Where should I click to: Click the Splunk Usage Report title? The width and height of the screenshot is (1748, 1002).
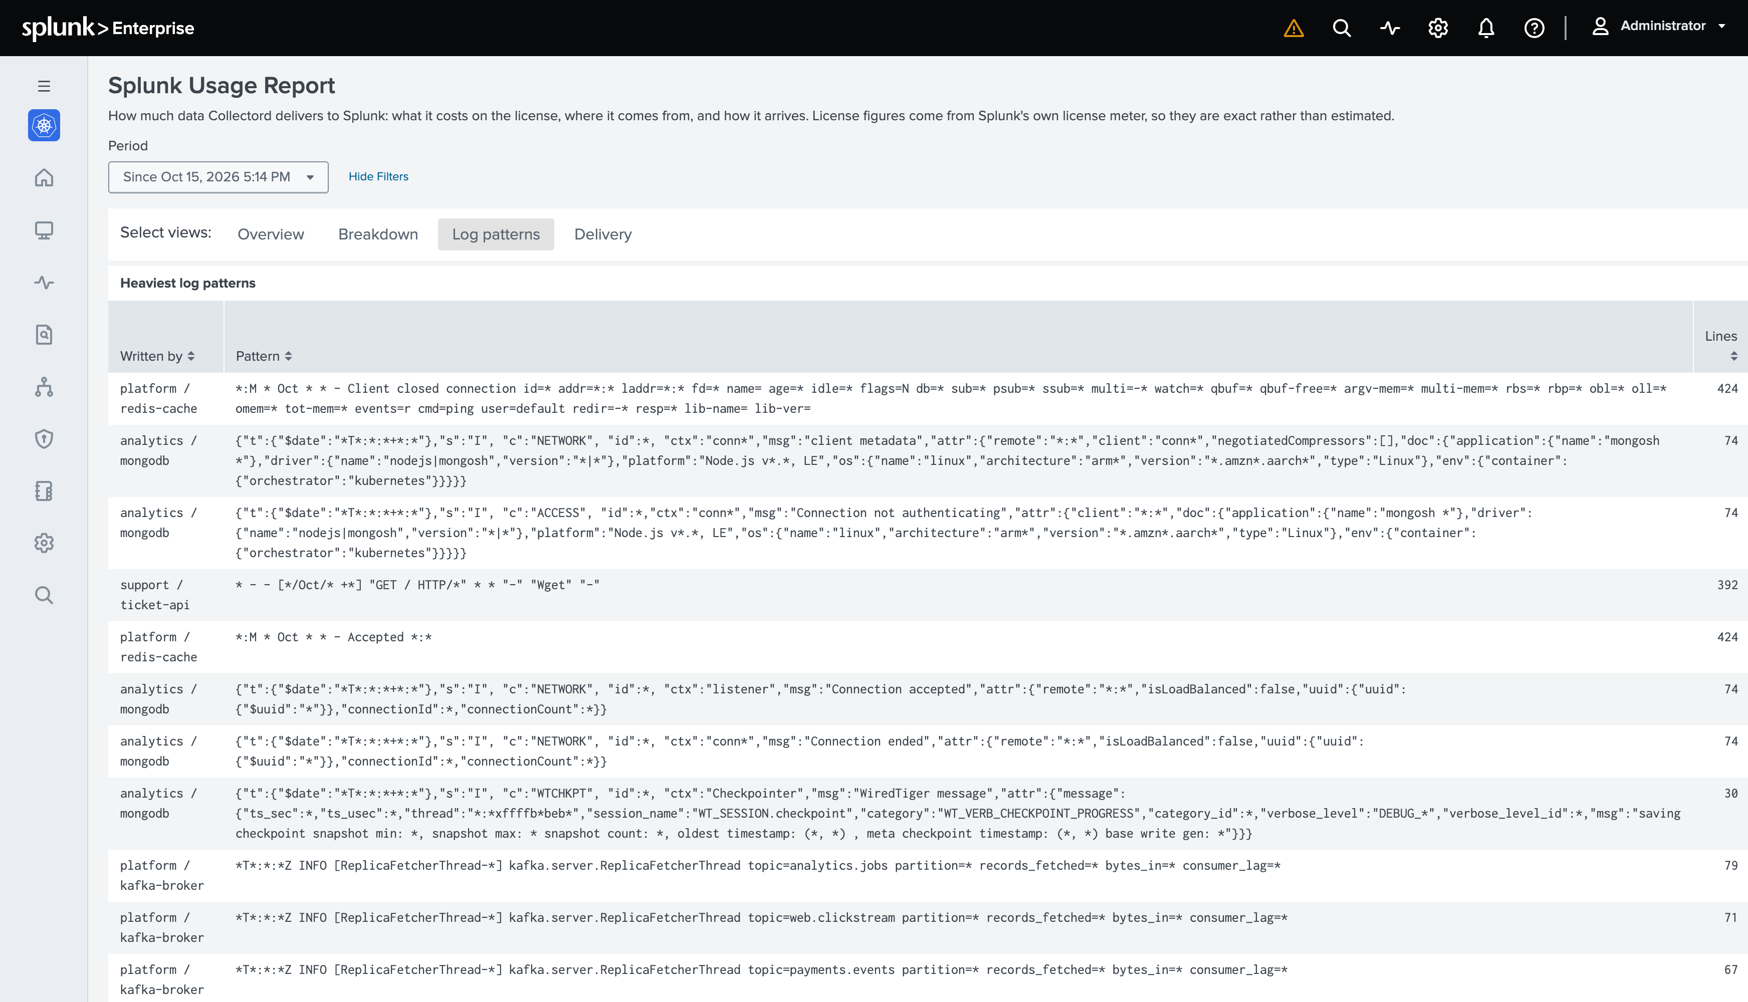[x=222, y=85]
